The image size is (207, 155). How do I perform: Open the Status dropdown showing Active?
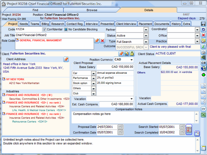tap(146, 35)
